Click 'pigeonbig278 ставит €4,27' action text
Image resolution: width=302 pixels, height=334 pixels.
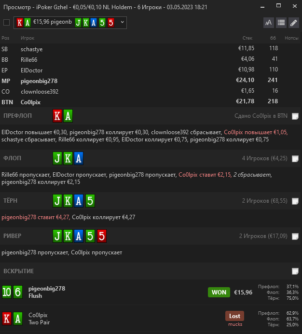[36, 217]
